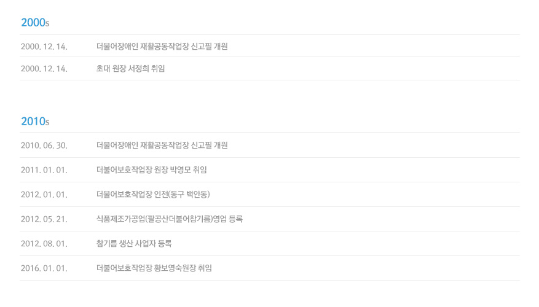Screen dimensions: 539x307
Task: Select the 참기름 생산 사업자 등록 entry
Action: pos(134,244)
